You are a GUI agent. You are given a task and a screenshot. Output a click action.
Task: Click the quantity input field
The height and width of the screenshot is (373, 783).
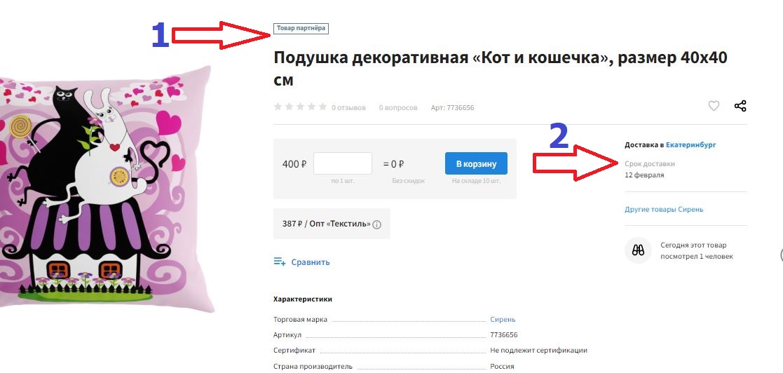[343, 163]
